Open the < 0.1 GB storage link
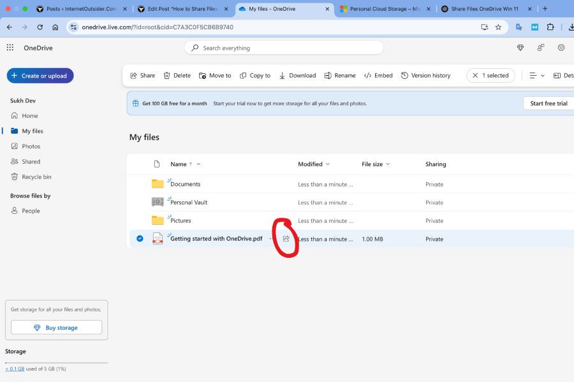Viewport: 574px width, 382px height. click(x=15, y=369)
